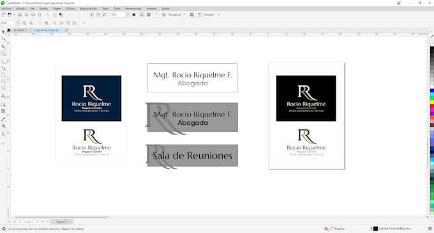Click the Open file icon

(10, 15)
